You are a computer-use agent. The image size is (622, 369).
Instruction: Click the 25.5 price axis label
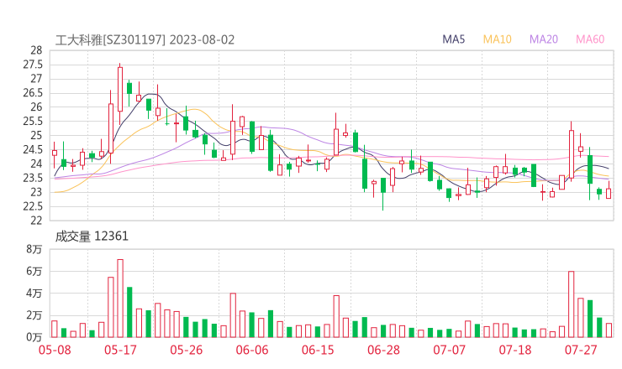pos(33,121)
